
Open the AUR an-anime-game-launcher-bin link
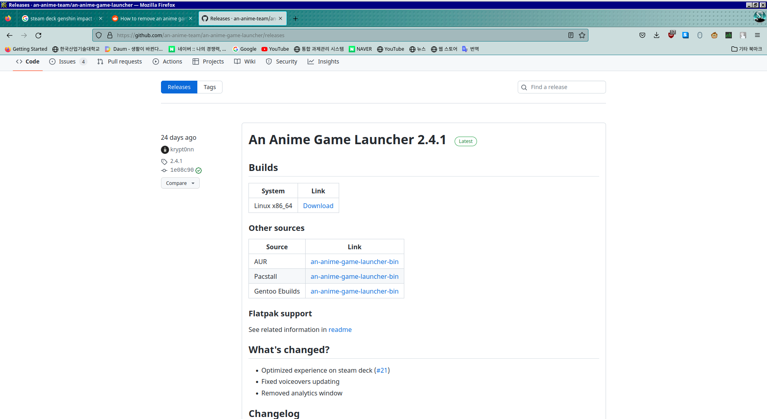(354, 262)
